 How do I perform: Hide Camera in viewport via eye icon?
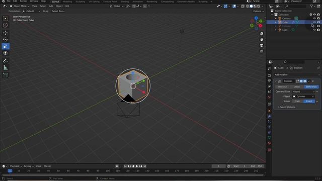point(314,18)
